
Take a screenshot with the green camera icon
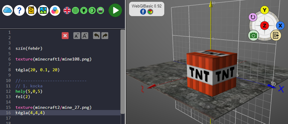pyautogui.click(x=253, y=36)
